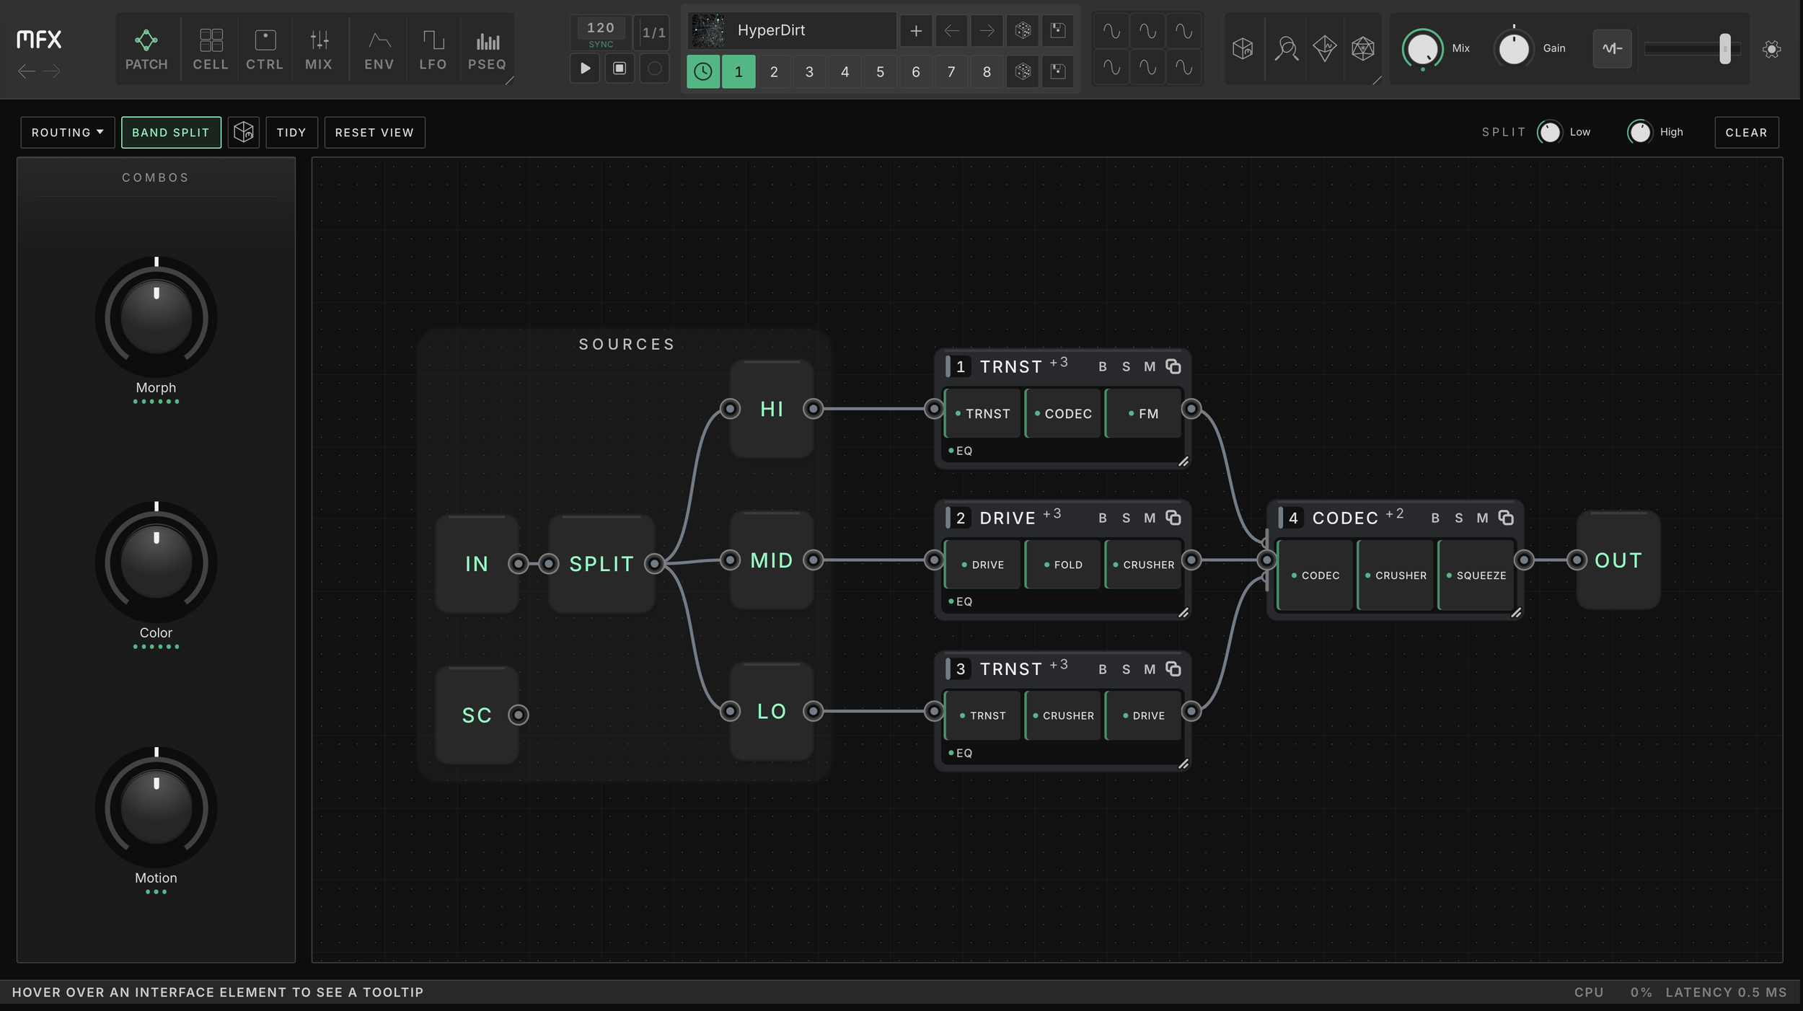
Task: Click the magnifier analyzer icon
Action: (x=1287, y=49)
